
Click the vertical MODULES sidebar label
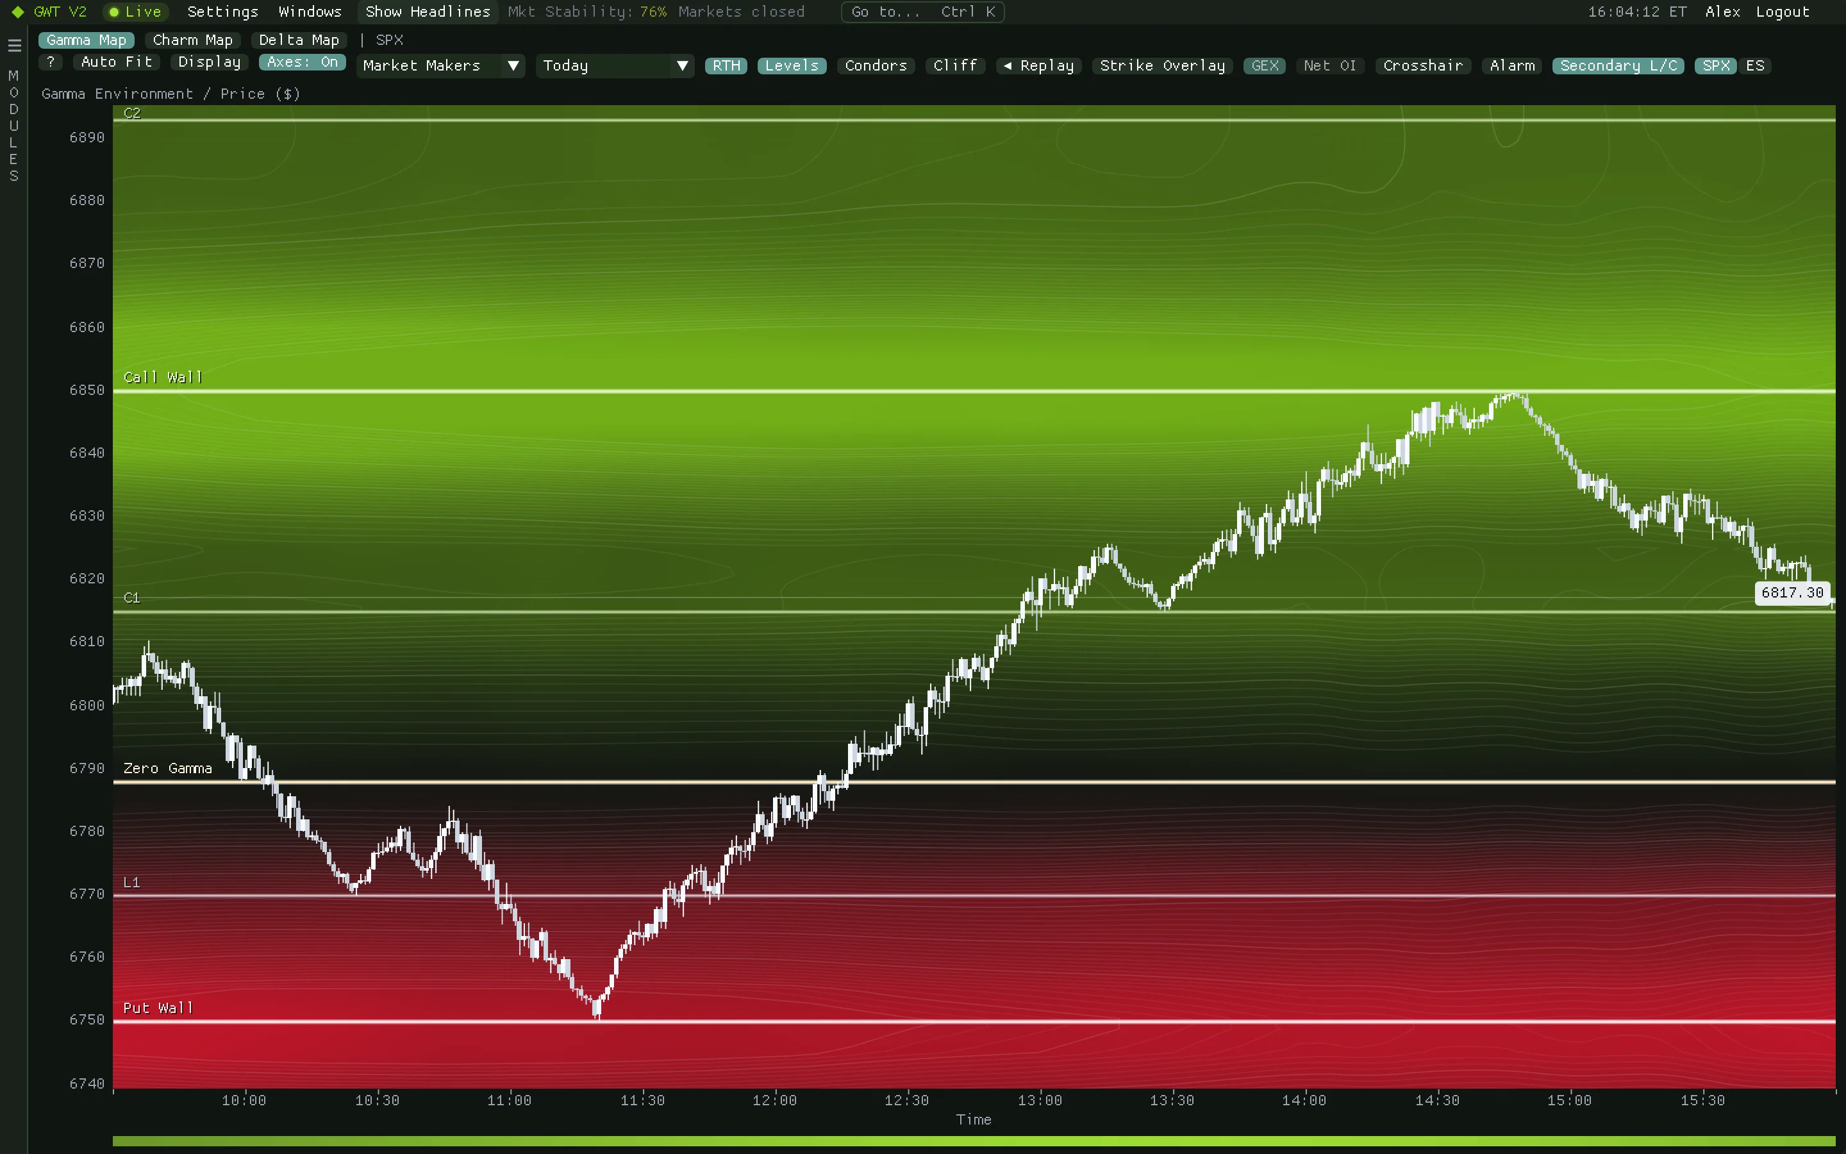tap(13, 126)
